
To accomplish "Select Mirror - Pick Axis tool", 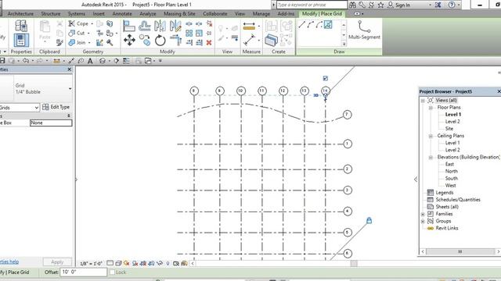I will click(160, 26).
